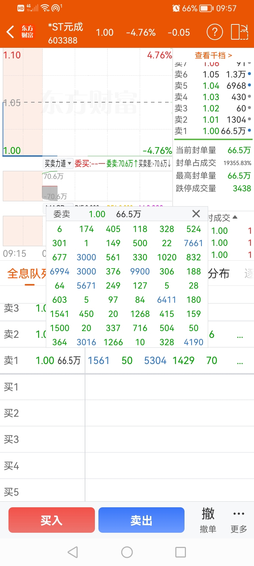This screenshot has width=254, height=566.
Task: Tap Android home navigation button
Action: click(127, 552)
